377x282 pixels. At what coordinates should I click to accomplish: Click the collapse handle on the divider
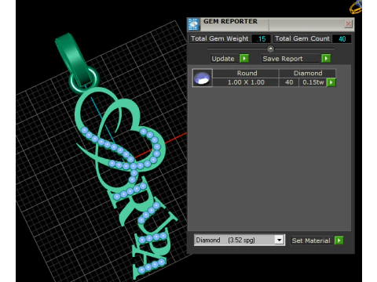coord(270,49)
